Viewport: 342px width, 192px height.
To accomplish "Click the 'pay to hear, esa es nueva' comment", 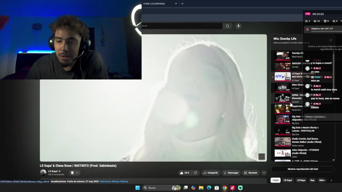I will pyautogui.click(x=325, y=98).
